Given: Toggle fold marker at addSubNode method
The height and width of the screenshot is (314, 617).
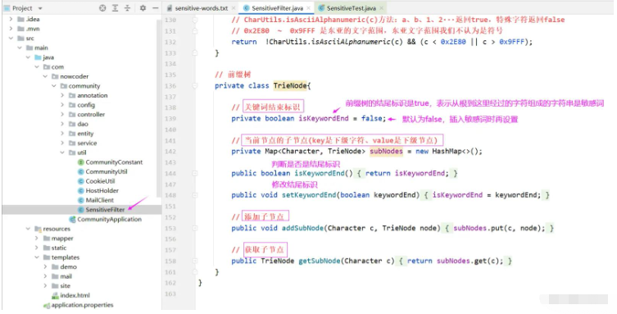Looking at the screenshot, I should pos(195,228).
